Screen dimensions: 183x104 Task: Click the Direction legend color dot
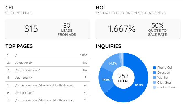[x=155, y=73]
